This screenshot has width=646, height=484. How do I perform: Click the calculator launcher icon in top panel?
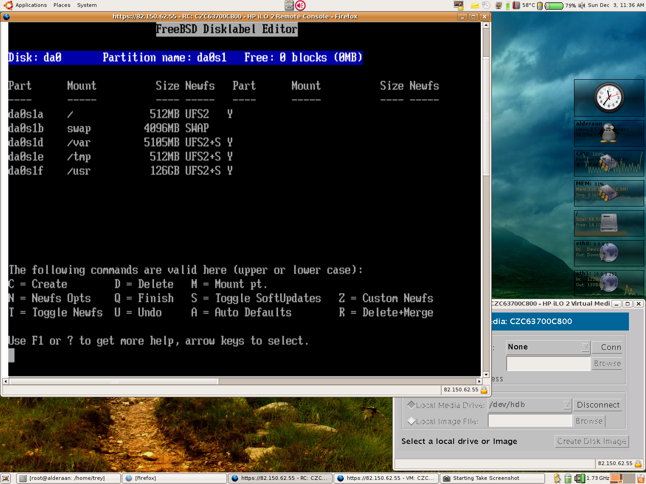point(289,6)
